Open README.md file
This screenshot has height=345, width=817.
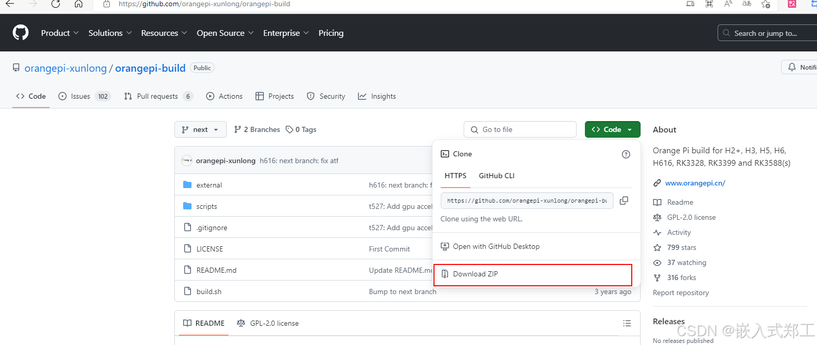(x=216, y=270)
